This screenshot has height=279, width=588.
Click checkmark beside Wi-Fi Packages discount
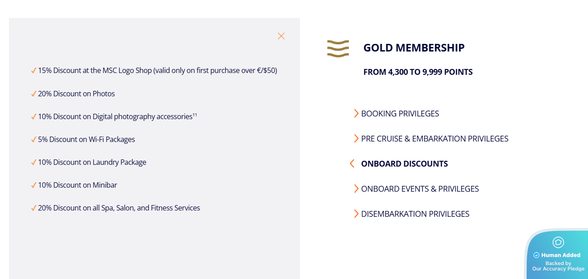(x=34, y=140)
